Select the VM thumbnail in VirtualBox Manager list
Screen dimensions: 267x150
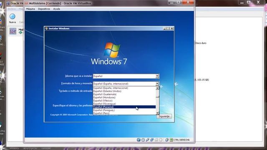click(13, 31)
